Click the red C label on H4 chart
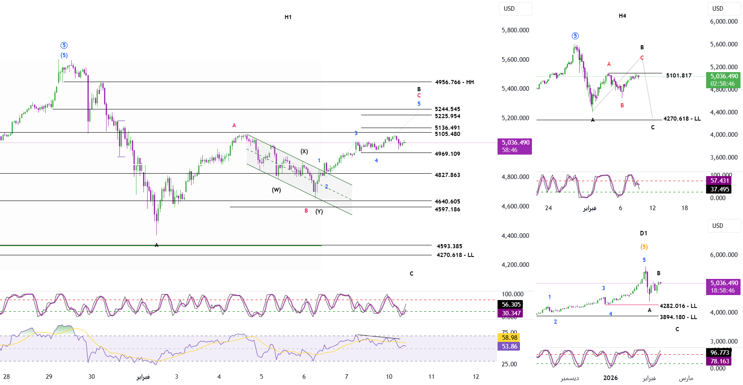The height and width of the screenshot is (385, 743). pos(642,58)
